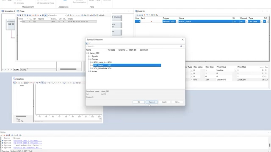Open the 01-0022 In current mo... link in Write

click(28, 148)
